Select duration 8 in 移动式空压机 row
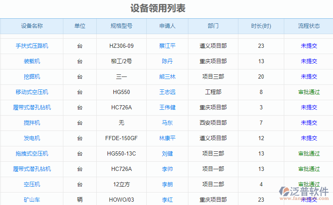The width and height of the screenshot is (333, 205). pos(261,92)
